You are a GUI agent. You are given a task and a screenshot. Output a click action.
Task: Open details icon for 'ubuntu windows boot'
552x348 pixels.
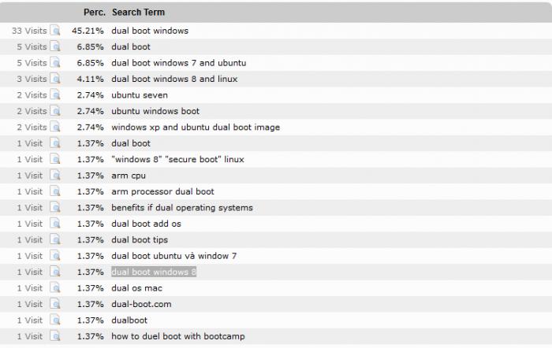click(55, 111)
